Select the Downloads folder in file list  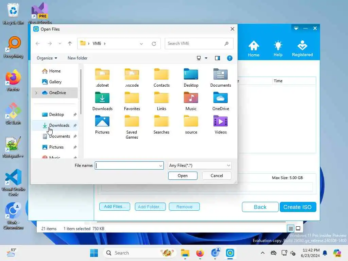pos(102,101)
